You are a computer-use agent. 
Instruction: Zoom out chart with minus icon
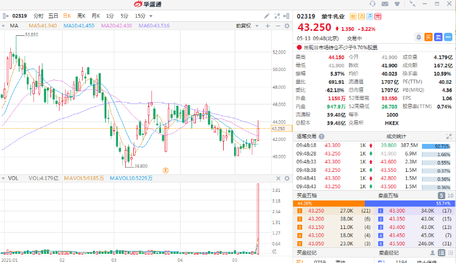pos(278,26)
